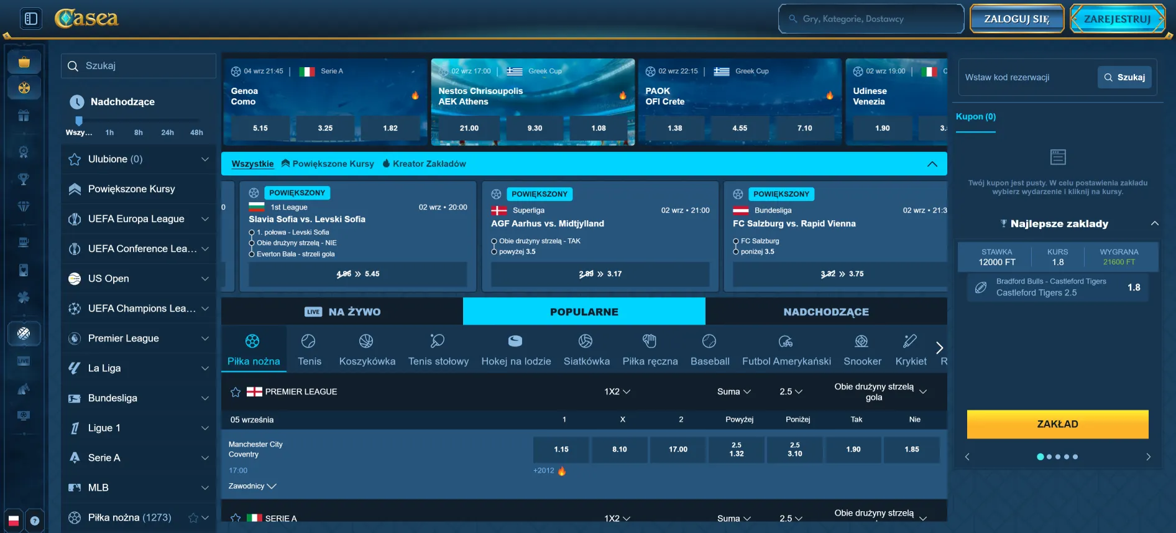Toggle odds 1.15 for Manchester City win
The image size is (1176, 533).
pos(561,449)
